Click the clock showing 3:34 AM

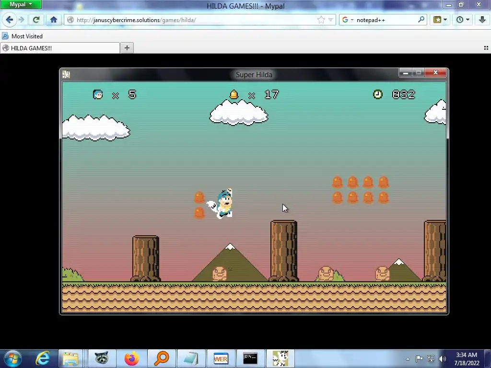tap(467, 355)
